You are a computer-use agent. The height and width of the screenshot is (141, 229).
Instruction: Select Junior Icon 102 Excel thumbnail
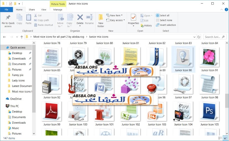pyautogui.click(x=131, y=113)
